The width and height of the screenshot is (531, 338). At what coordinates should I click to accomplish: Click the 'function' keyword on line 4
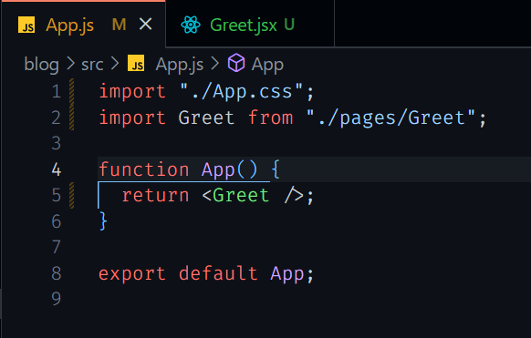point(144,169)
